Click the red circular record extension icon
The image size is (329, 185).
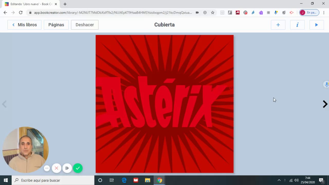(x=245, y=13)
